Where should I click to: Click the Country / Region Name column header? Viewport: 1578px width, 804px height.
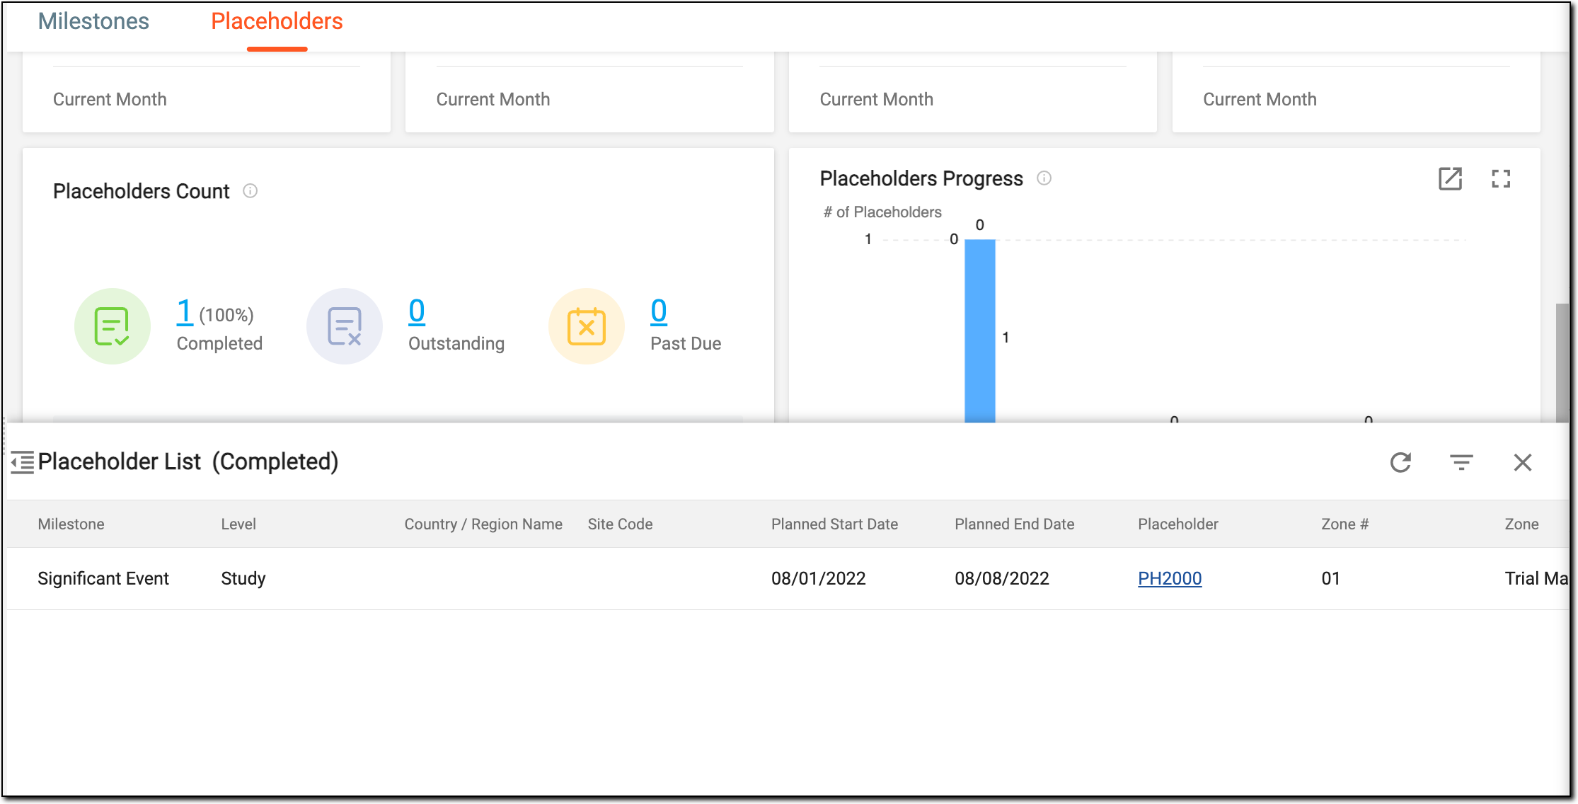(483, 524)
